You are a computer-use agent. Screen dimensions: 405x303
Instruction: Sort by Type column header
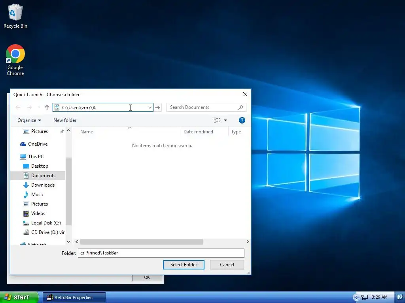[x=236, y=132]
